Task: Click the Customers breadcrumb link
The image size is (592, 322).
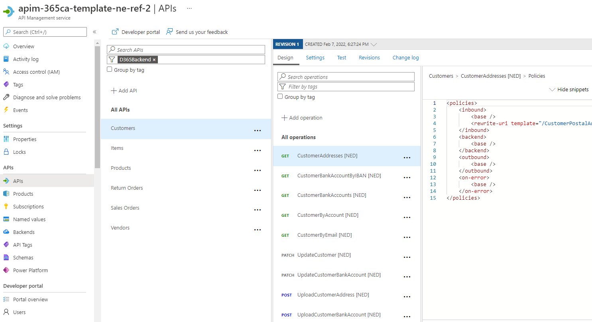Action: coord(441,76)
